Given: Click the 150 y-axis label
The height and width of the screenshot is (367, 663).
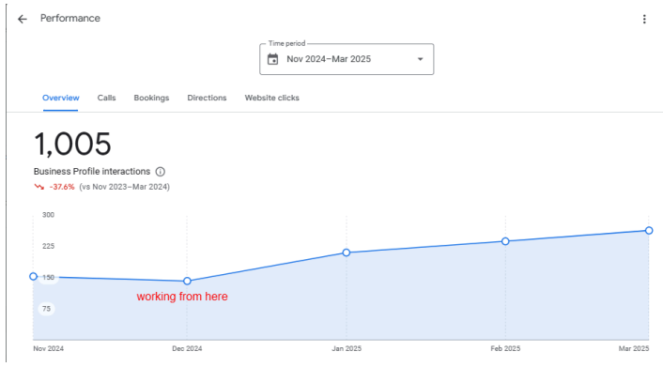Looking at the screenshot, I should coord(49,278).
